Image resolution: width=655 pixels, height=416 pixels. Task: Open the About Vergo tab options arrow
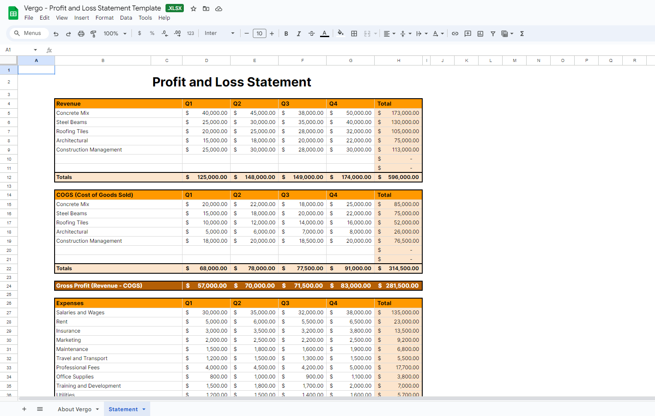click(97, 409)
